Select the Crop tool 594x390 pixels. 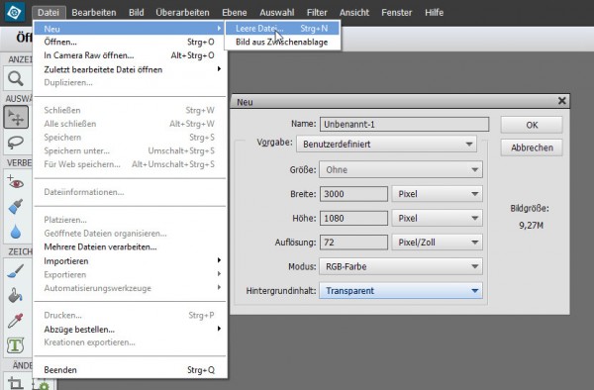click(x=15, y=382)
